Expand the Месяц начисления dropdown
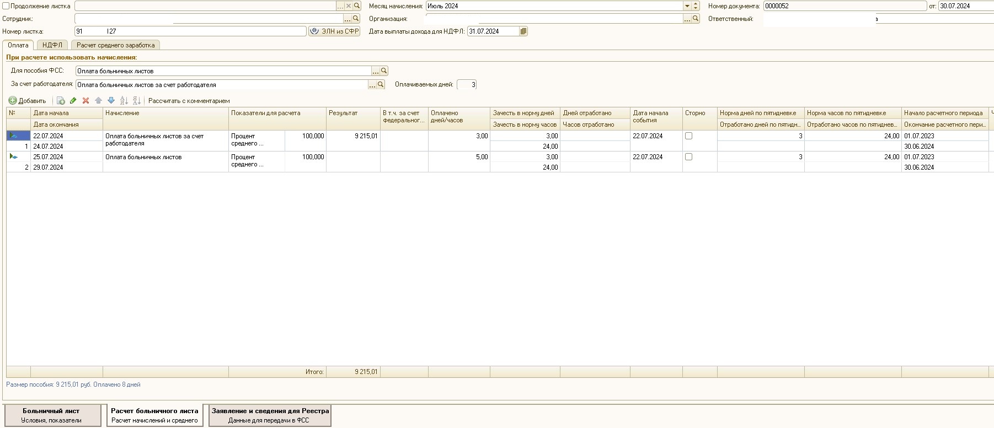 click(x=687, y=6)
